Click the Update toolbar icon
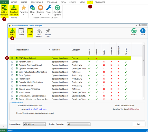The height and width of the screenshot is (132, 148). coord(21,32)
